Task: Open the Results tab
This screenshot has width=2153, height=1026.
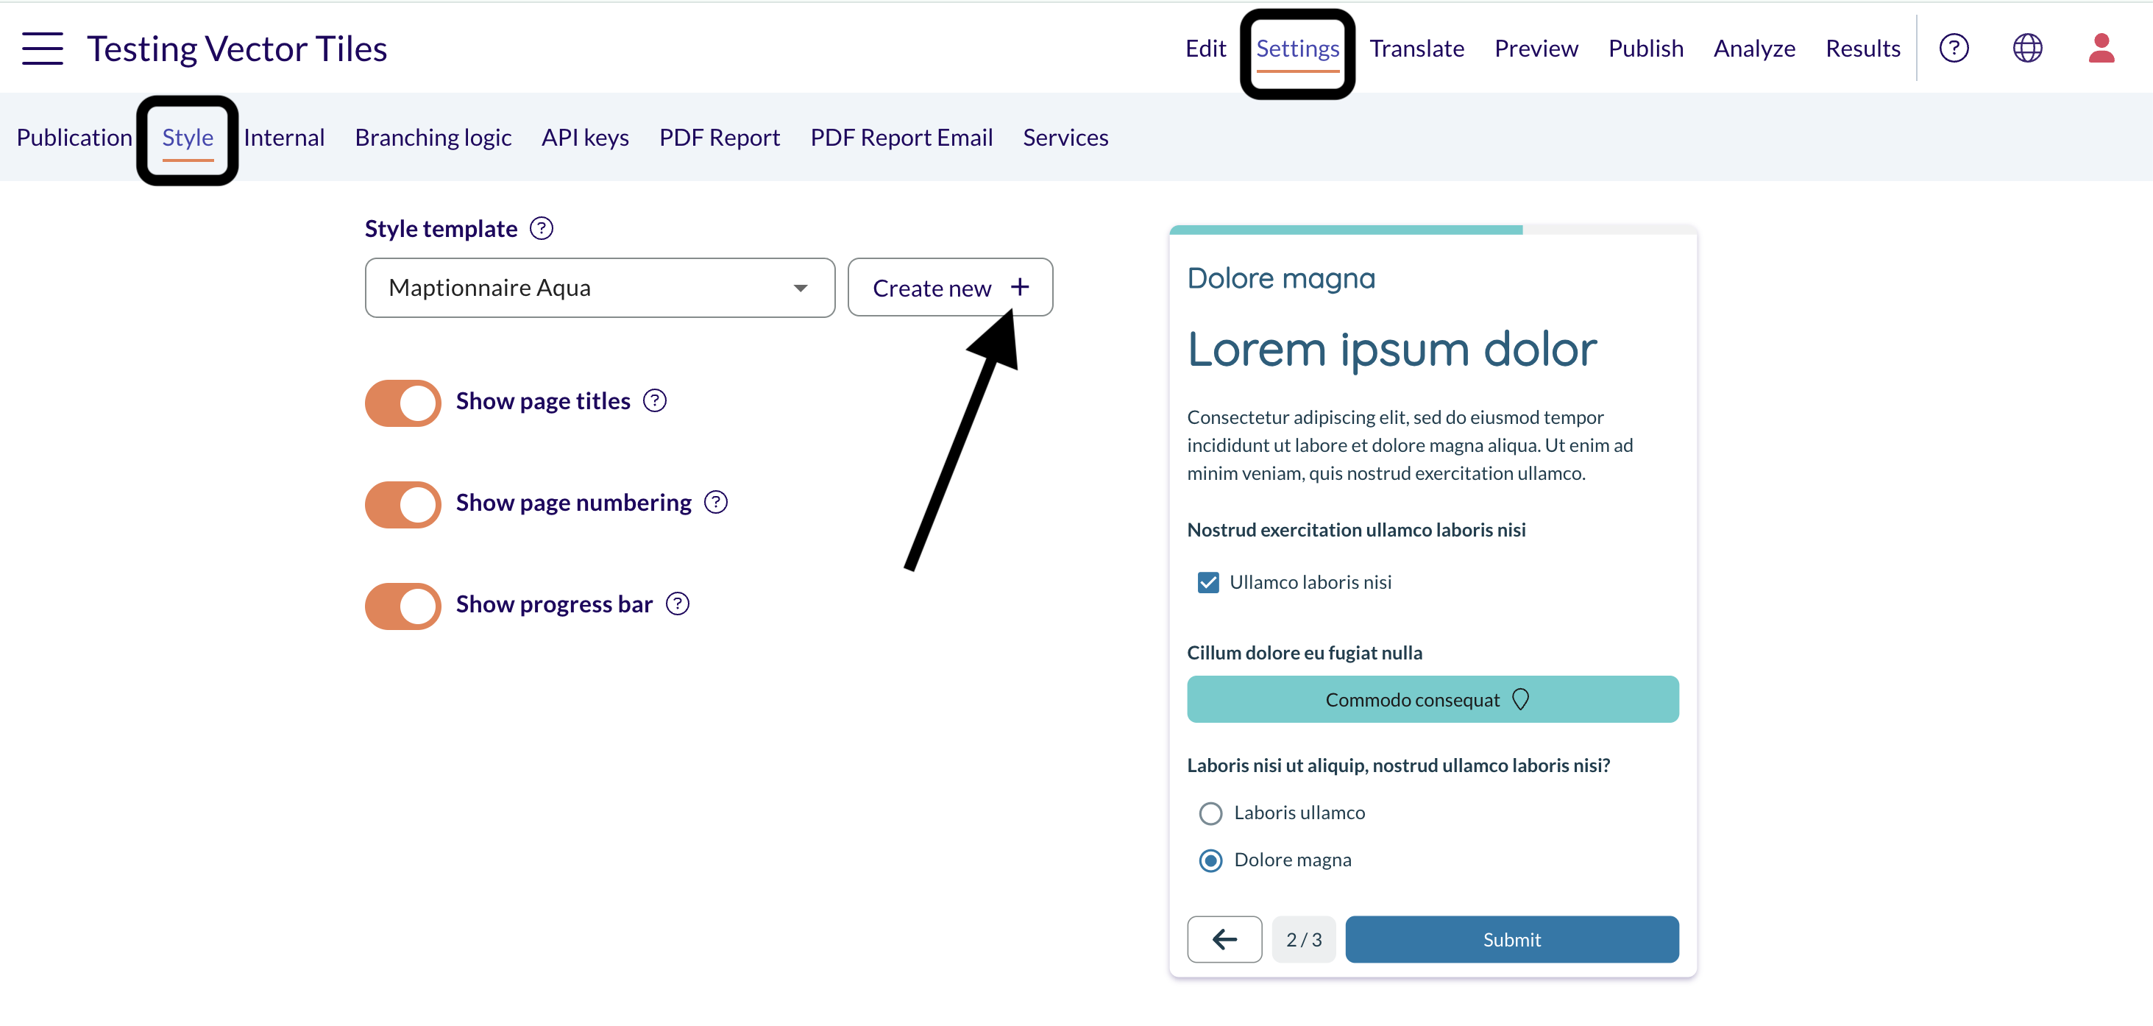Action: tap(1863, 49)
